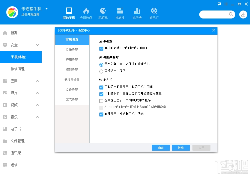Select 直接退出主程序 radio option
250x175 pixels.
coord(101,71)
